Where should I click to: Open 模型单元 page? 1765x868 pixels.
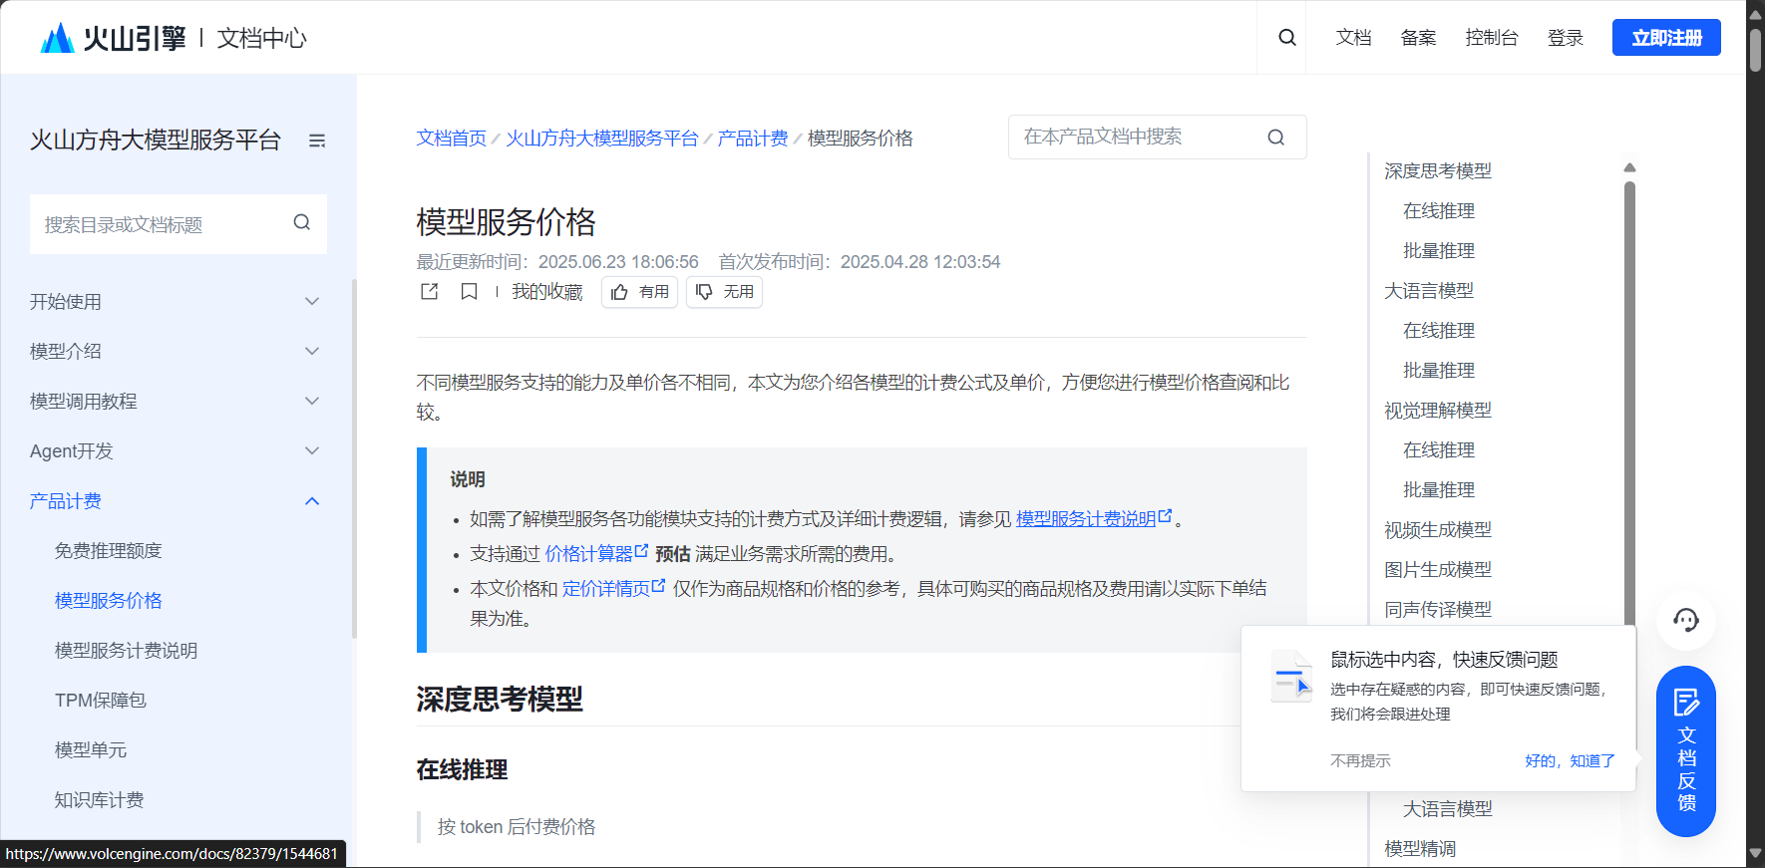(x=90, y=749)
